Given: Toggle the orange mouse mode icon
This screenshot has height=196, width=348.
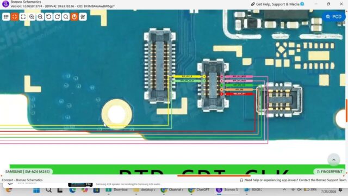Looking at the screenshot, I should (74, 17).
